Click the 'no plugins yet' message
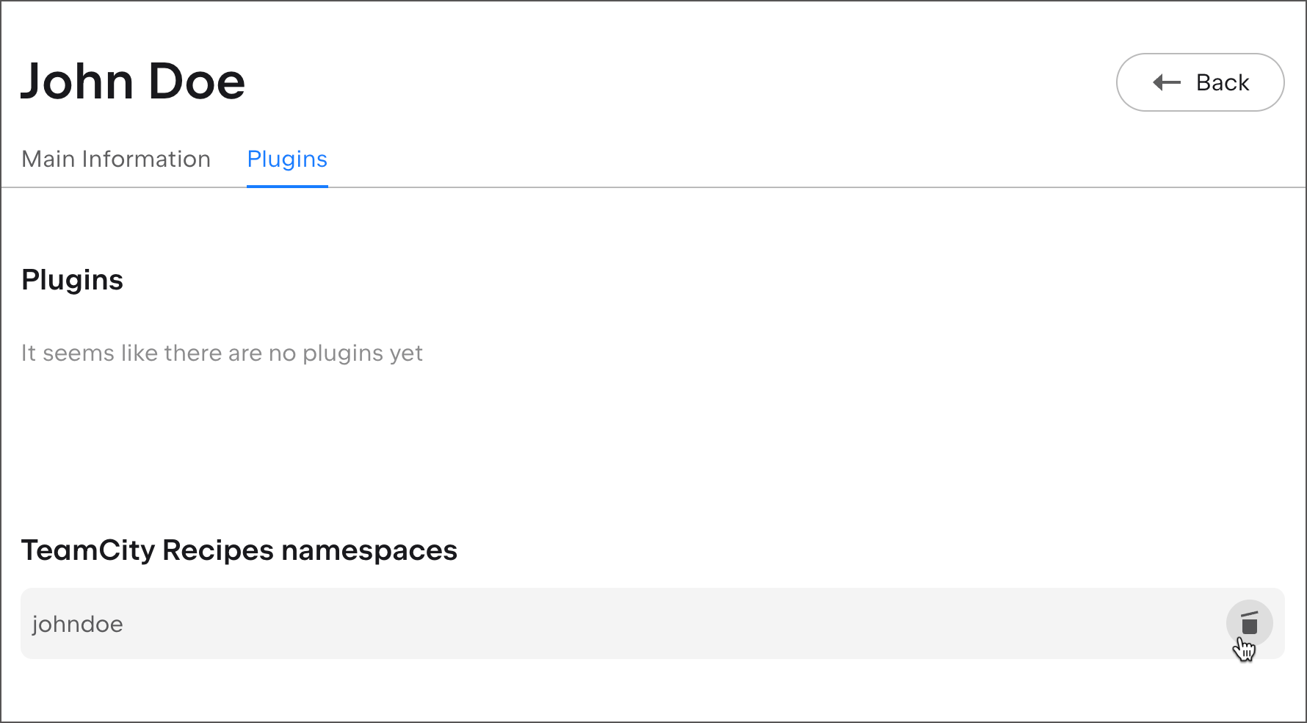 tap(222, 353)
